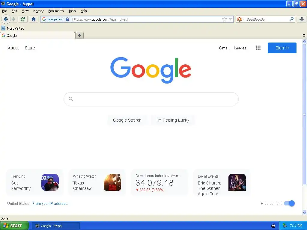Click the magnifier icon in Google search box

pos(71,99)
